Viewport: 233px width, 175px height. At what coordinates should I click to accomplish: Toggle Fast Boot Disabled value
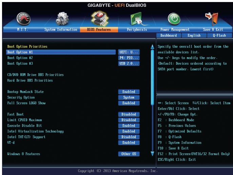[129, 114]
